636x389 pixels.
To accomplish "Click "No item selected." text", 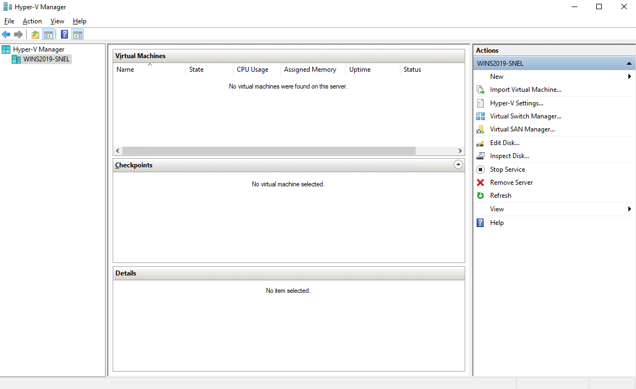I will 288,291.
